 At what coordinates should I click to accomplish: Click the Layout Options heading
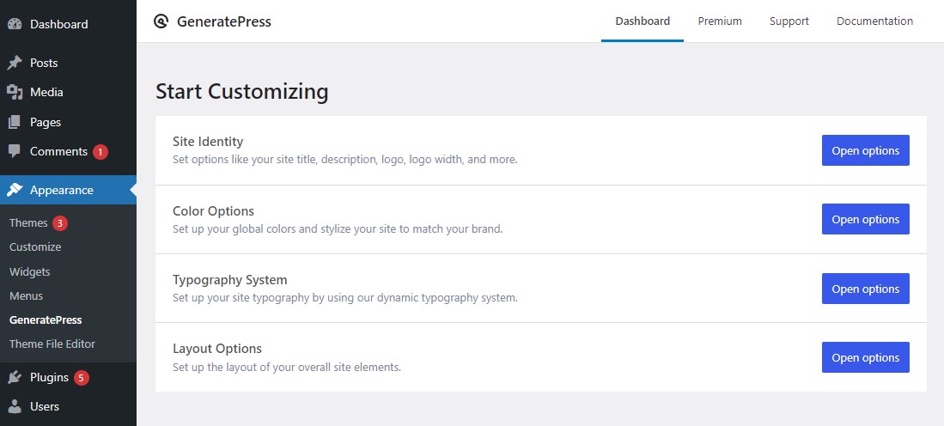tap(217, 349)
